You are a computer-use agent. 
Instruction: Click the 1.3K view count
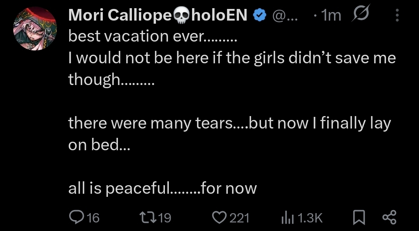[310, 218]
